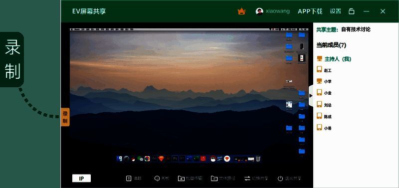The height and width of the screenshot is (188, 399).
Task: Click the switch sharing arrows icon
Action: (x=247, y=179)
